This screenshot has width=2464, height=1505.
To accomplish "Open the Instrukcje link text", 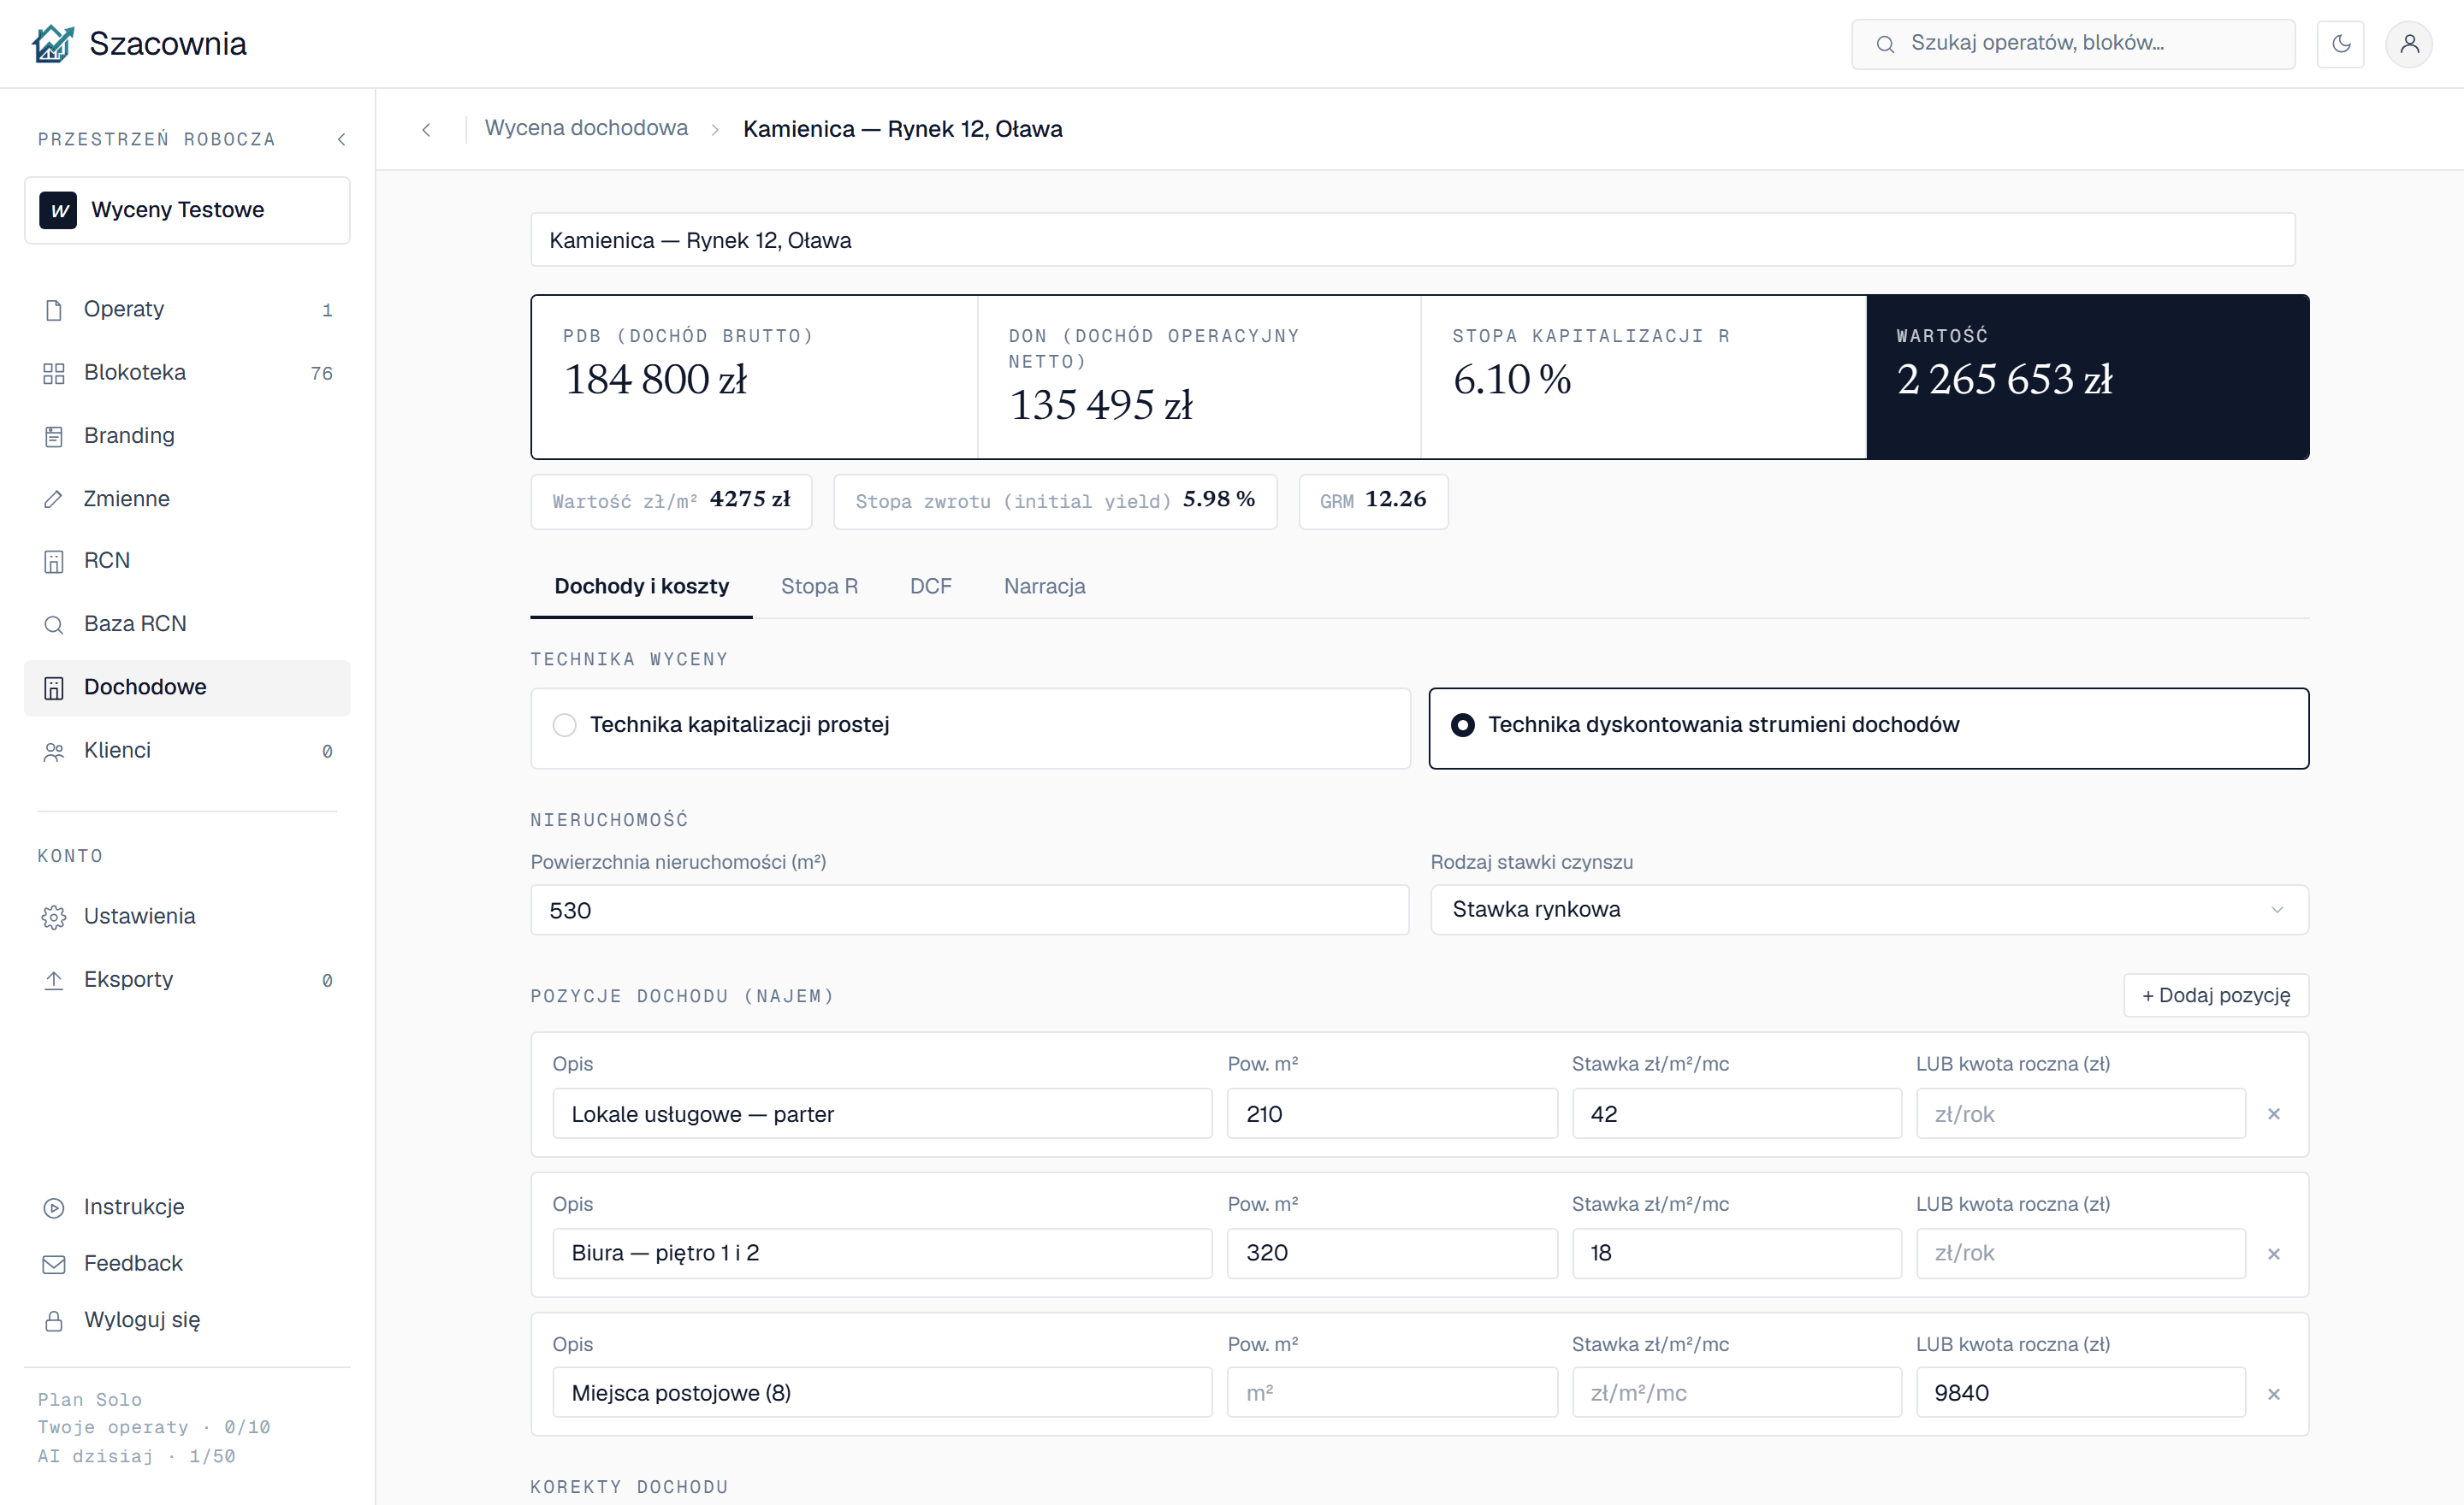I will [134, 1207].
